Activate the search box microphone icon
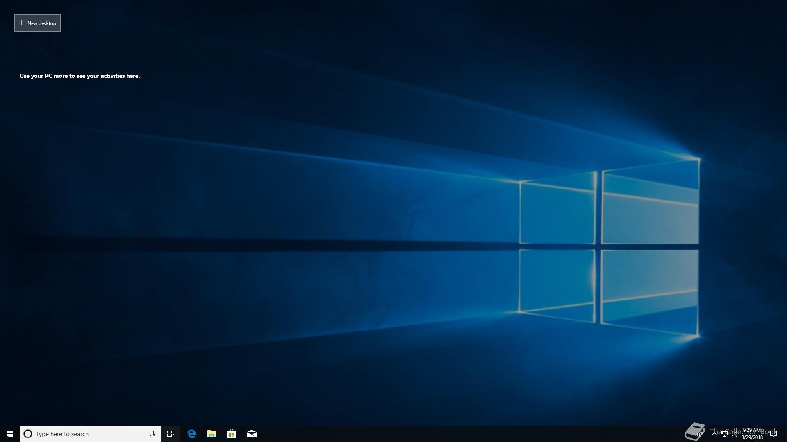The image size is (787, 442). click(152, 434)
